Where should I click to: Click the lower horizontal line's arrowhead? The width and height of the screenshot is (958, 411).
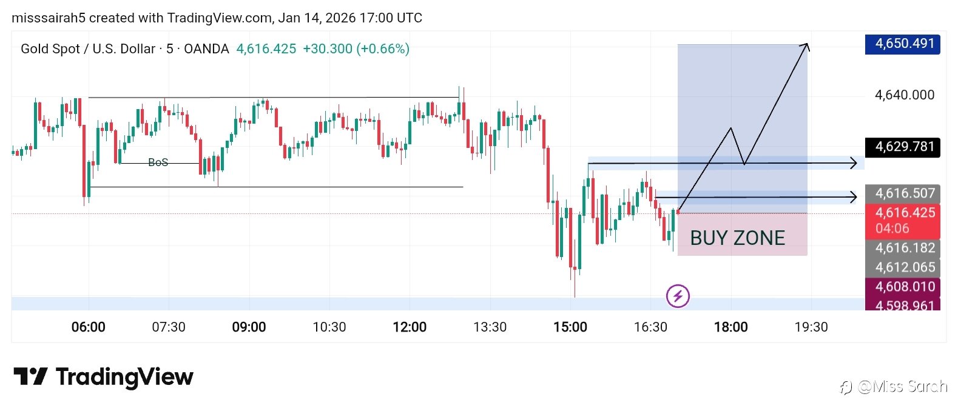853,196
